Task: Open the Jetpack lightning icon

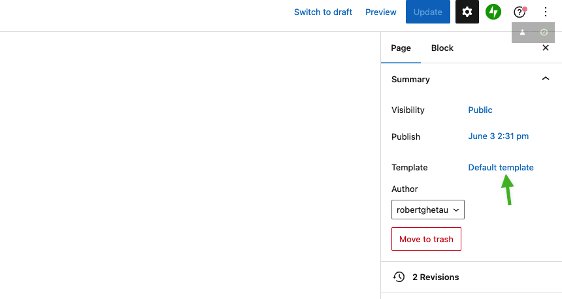Action: pyautogui.click(x=493, y=12)
